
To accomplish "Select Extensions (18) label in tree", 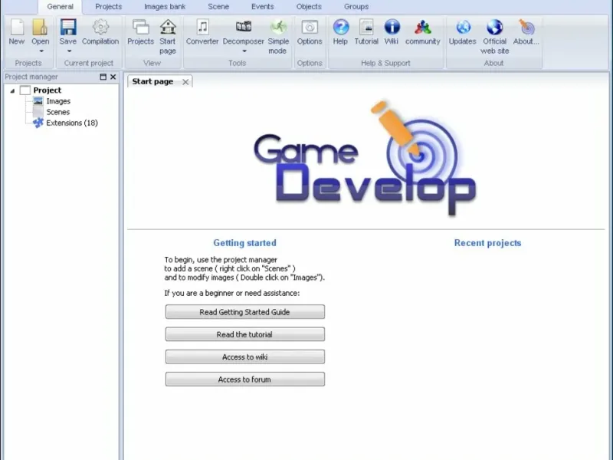I will click(72, 123).
